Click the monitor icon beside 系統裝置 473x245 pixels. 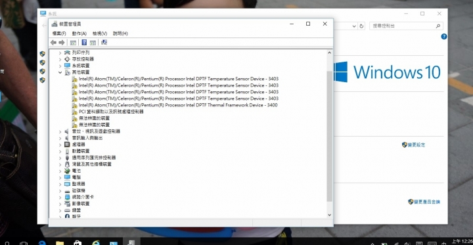[67, 66]
